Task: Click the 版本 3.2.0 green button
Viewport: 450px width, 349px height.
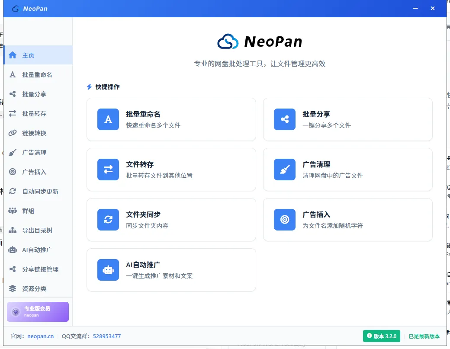Action: [x=381, y=336]
